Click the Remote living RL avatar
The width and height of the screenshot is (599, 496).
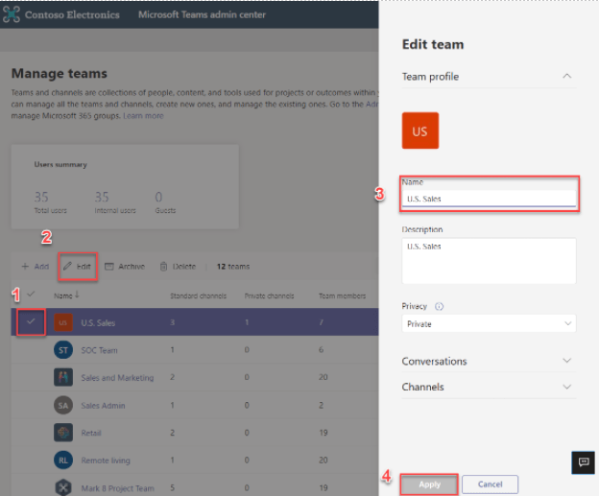point(63,461)
